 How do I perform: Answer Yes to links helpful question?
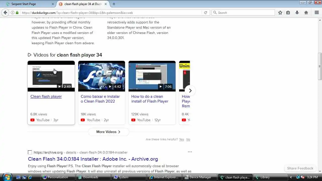[x=181, y=139]
